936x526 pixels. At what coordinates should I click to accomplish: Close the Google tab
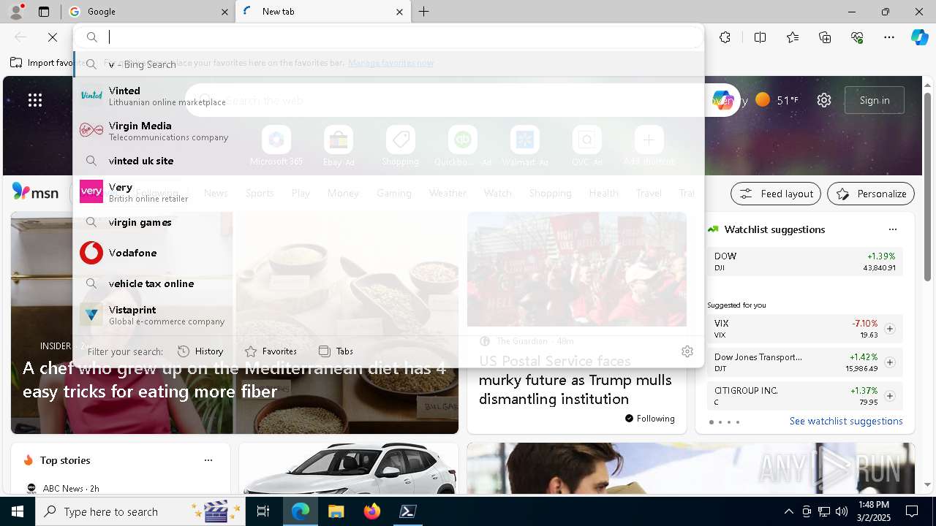(224, 12)
